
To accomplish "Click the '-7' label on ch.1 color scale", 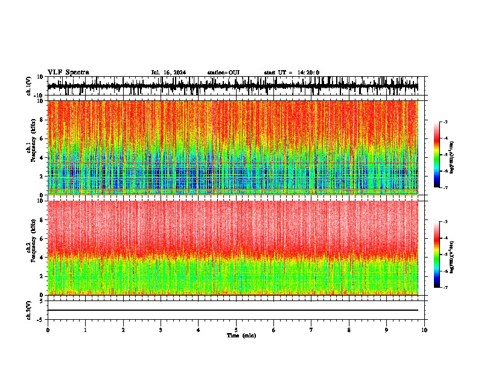I will tap(445, 187).
